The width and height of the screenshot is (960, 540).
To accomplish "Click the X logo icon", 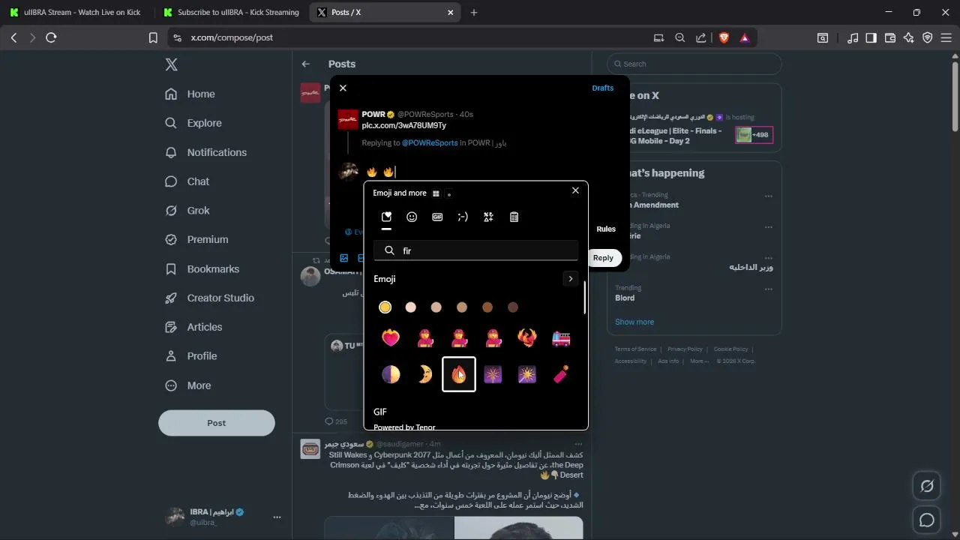I will (172, 64).
